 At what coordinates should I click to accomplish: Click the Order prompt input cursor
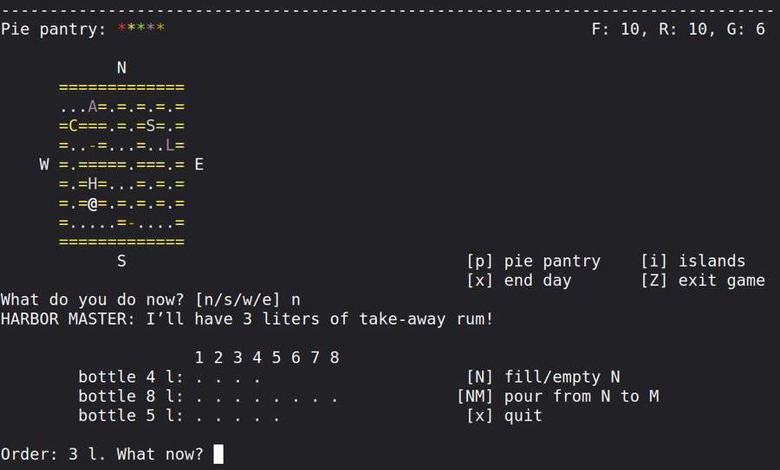click(218, 454)
